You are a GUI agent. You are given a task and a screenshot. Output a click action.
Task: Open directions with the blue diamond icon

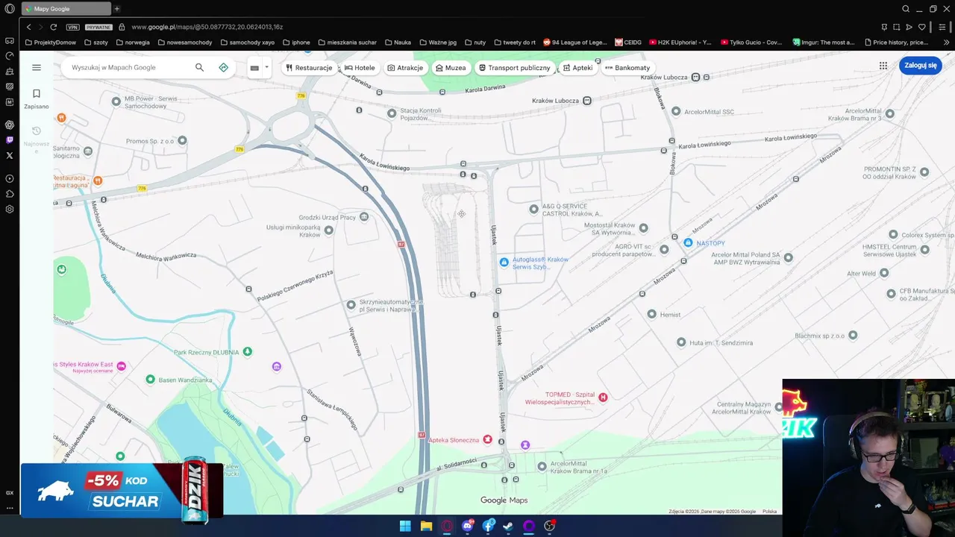[x=223, y=67]
